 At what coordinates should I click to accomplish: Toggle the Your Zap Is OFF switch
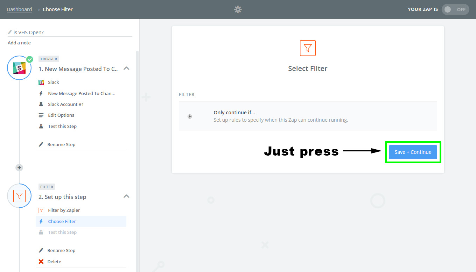click(x=455, y=9)
